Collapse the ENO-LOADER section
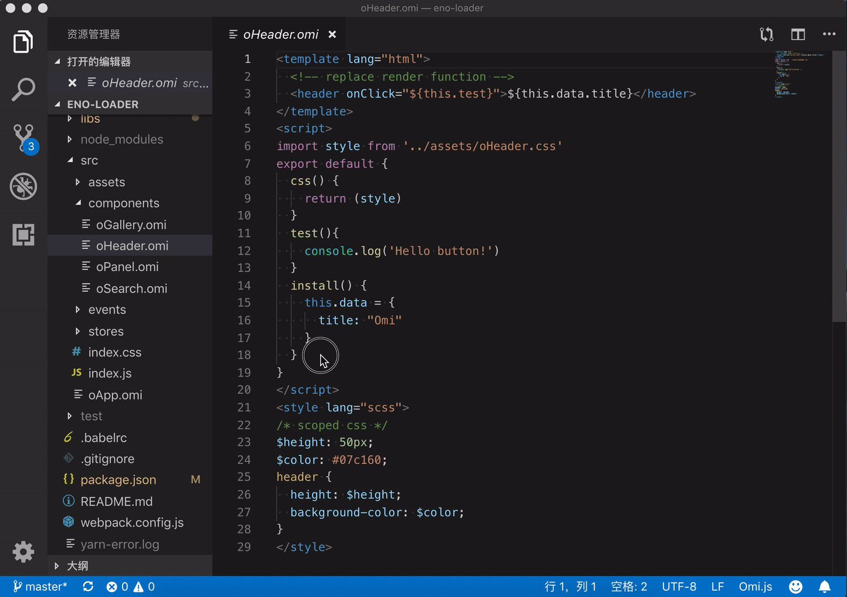The image size is (847, 597). [130, 104]
